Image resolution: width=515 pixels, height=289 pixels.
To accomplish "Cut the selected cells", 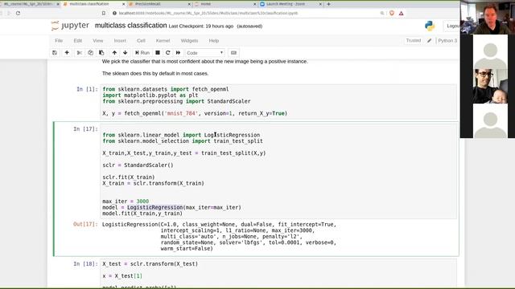I will point(79,53).
